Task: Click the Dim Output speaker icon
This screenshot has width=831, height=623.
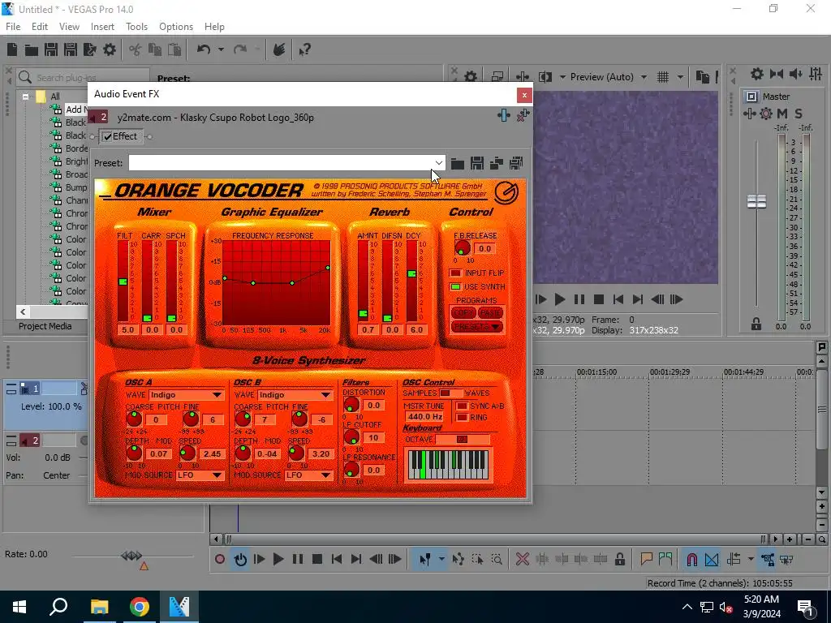Action: pos(795,74)
